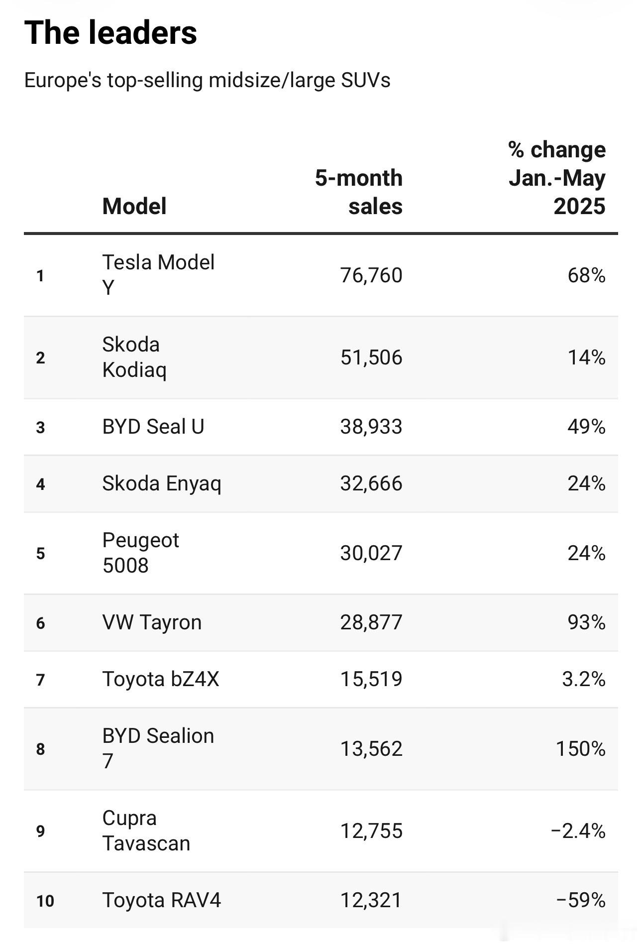Click the % change Jan.-May 2025 header
Viewport: 642px width, 947px height.
[556, 178]
